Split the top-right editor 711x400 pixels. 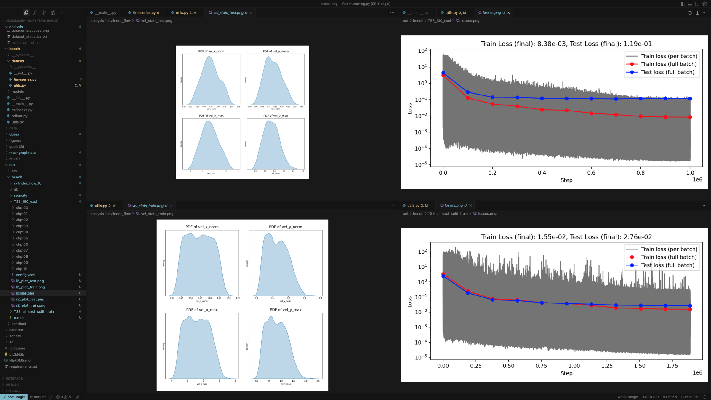click(x=697, y=13)
